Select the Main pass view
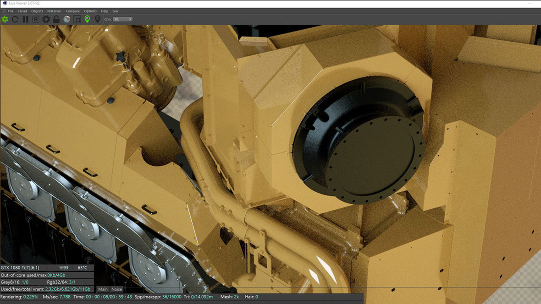 point(102,289)
